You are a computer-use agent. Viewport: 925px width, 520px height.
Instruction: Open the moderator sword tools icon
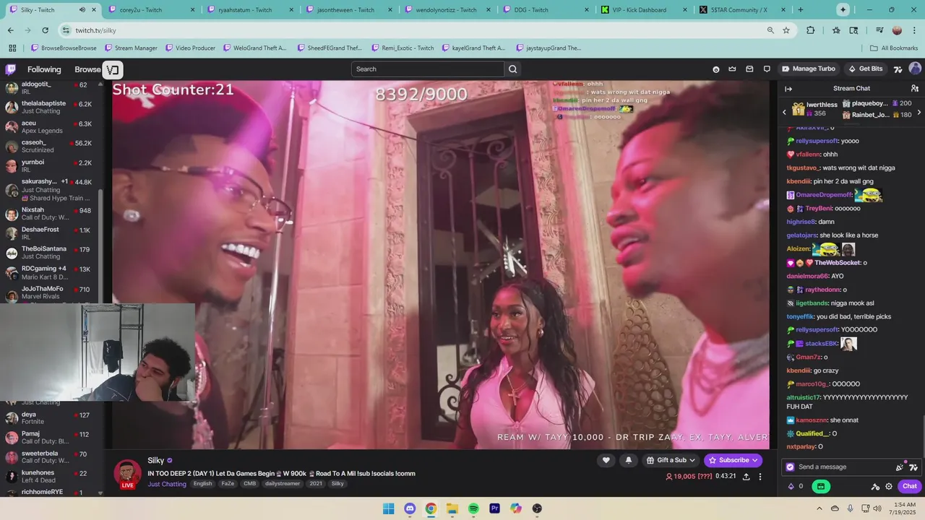(x=875, y=486)
